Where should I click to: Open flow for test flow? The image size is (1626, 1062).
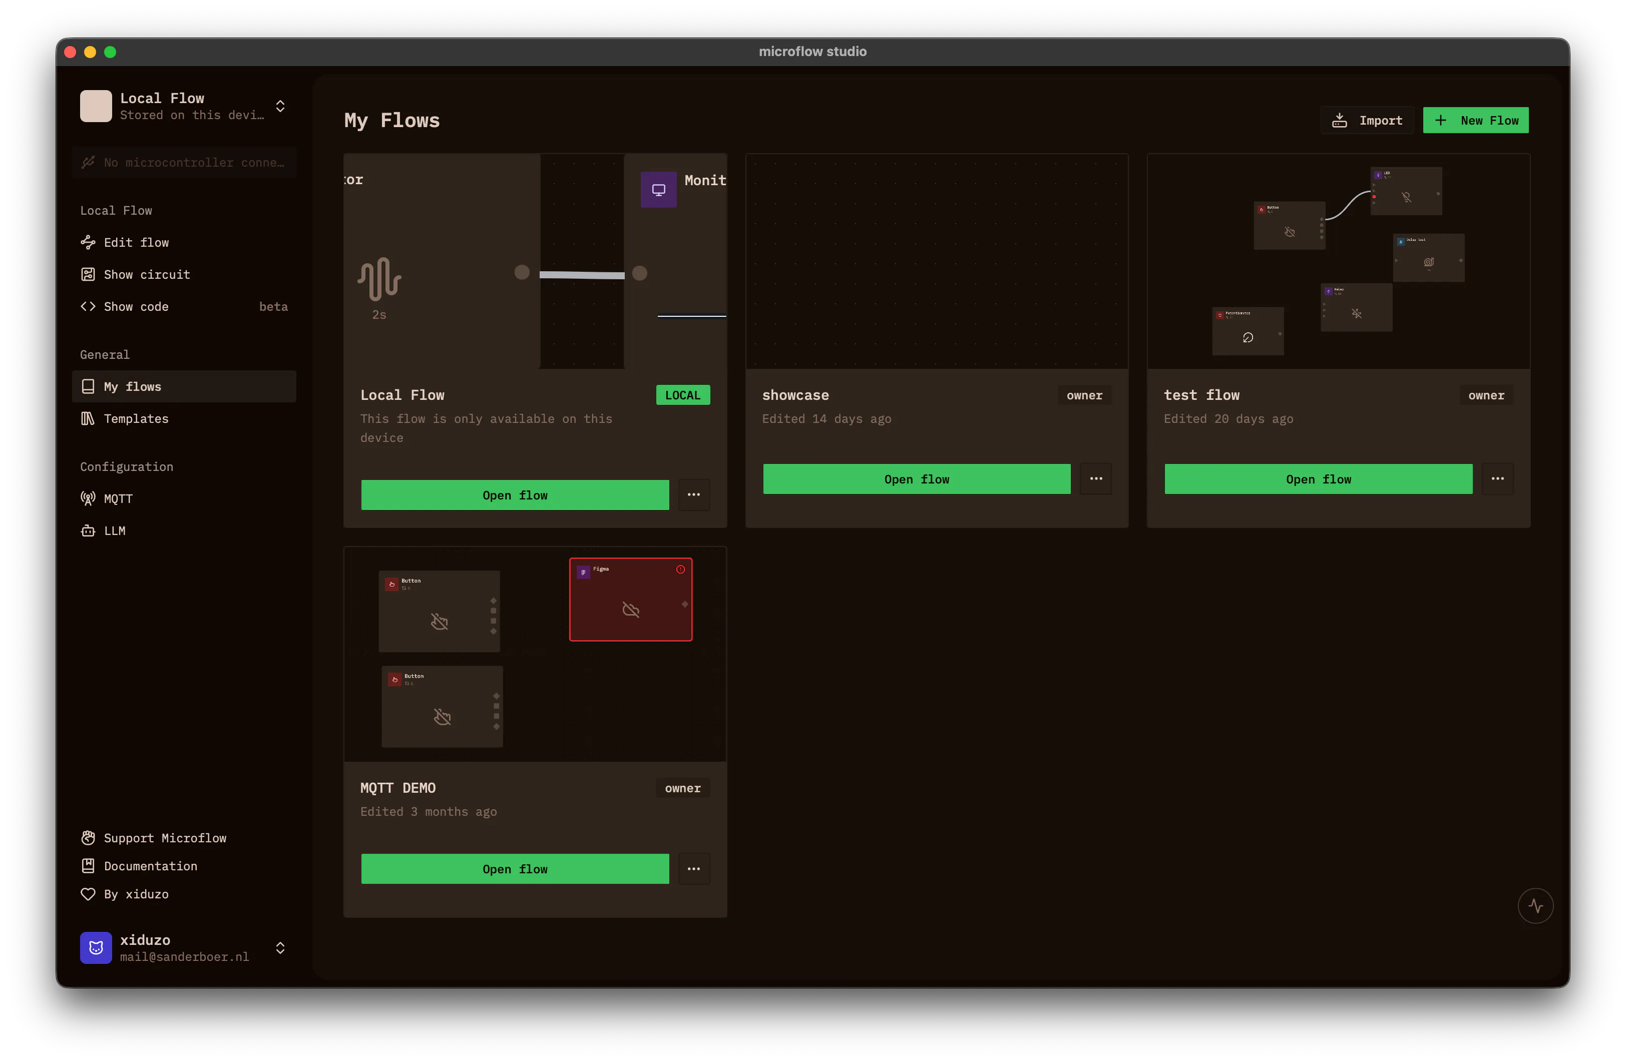1319,479
